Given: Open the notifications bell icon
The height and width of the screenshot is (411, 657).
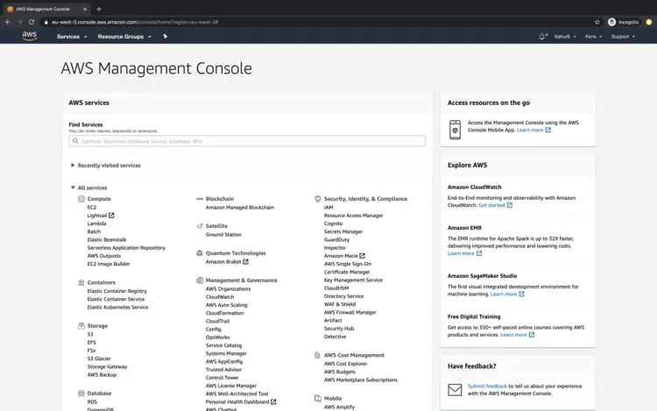Looking at the screenshot, I should click(542, 37).
